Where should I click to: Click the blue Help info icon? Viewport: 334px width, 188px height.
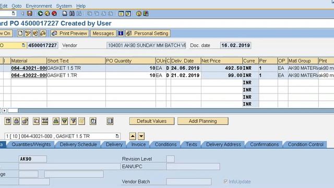click(x=121, y=33)
